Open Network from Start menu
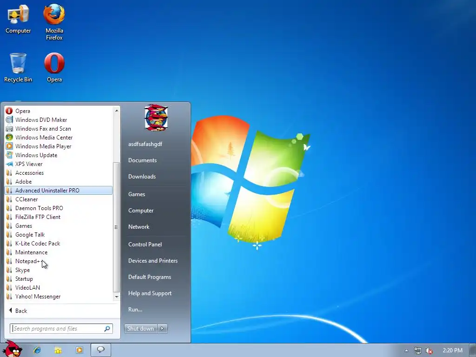 [139, 226]
